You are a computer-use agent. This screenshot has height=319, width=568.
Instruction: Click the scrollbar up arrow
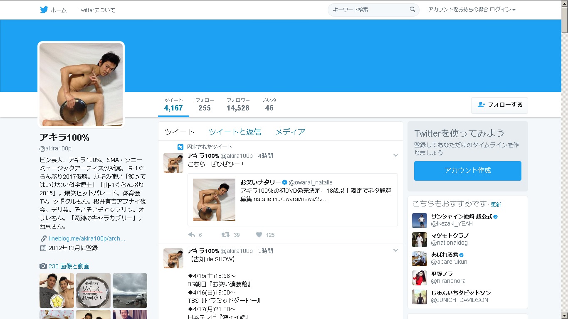click(564, 3)
